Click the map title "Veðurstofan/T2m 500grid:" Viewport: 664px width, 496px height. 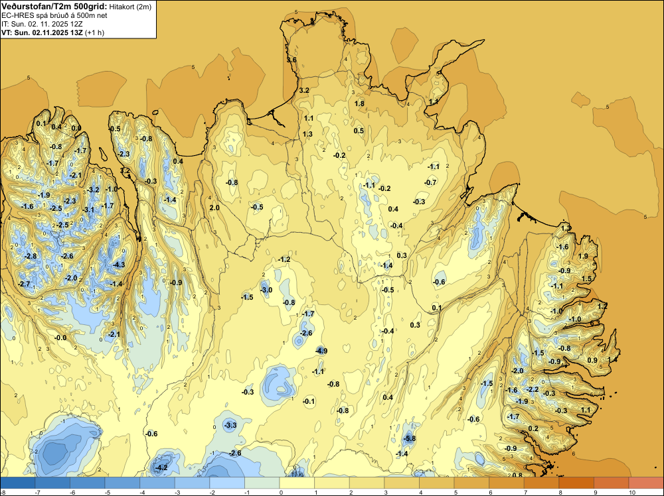pos(54,7)
